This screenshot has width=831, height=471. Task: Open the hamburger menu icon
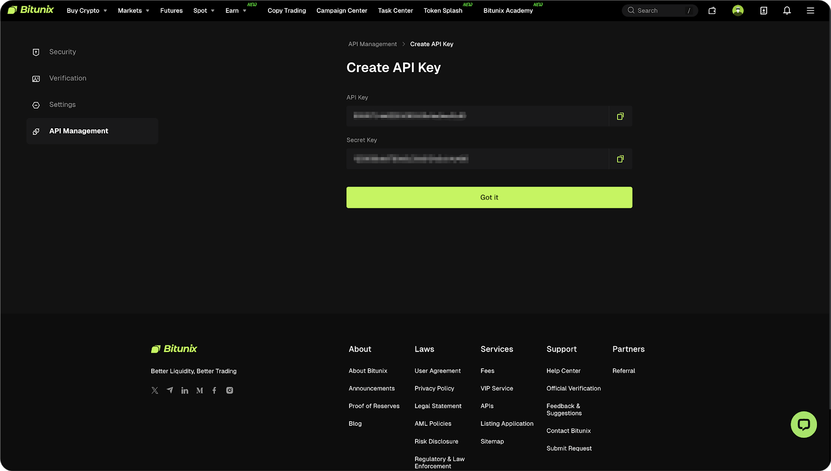point(811,10)
